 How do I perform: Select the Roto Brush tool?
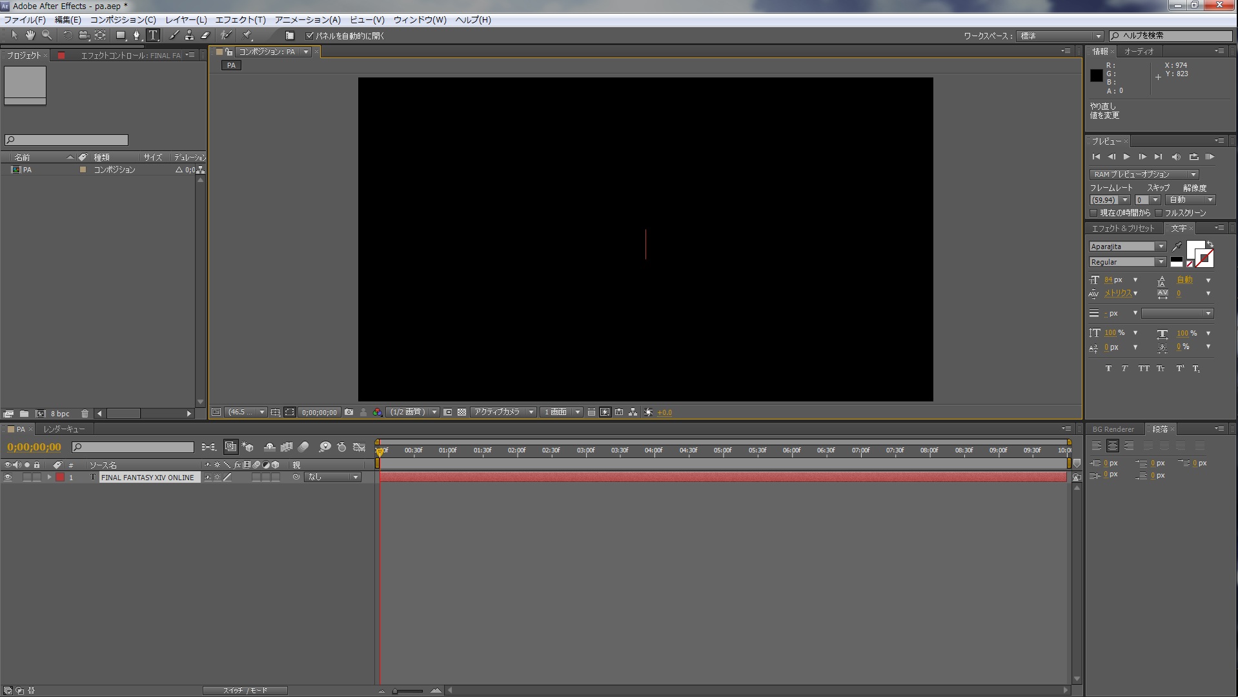point(226,35)
